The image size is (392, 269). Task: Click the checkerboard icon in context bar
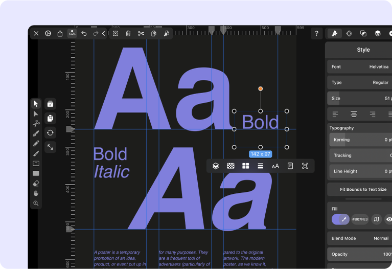coord(230,166)
